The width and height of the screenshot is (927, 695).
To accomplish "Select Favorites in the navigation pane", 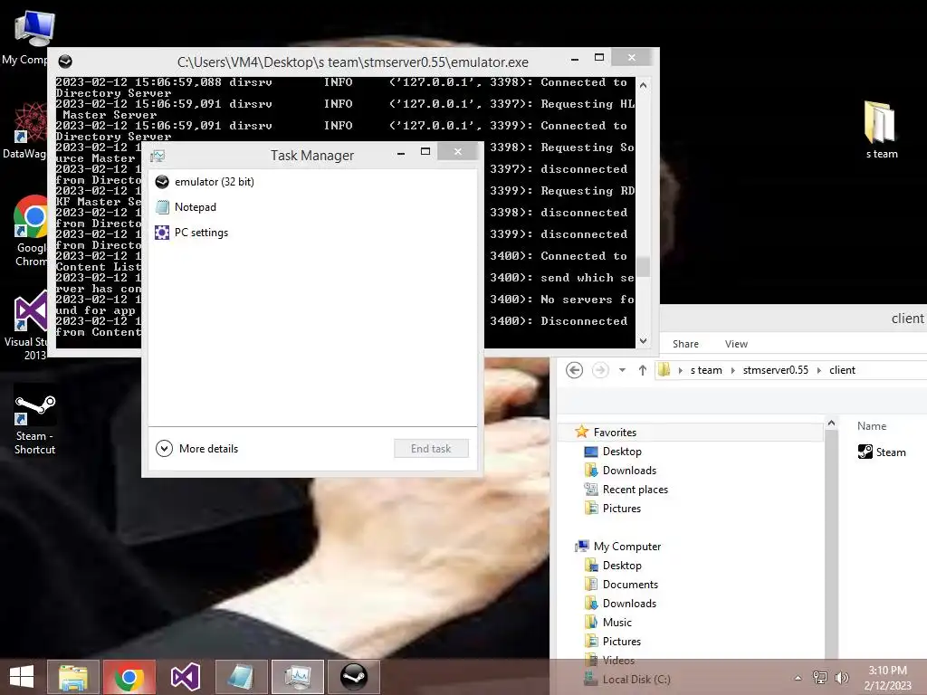I will click(x=615, y=432).
